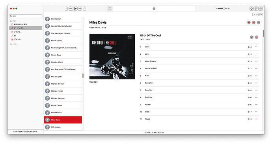Click the play button in toolbar

75,9
